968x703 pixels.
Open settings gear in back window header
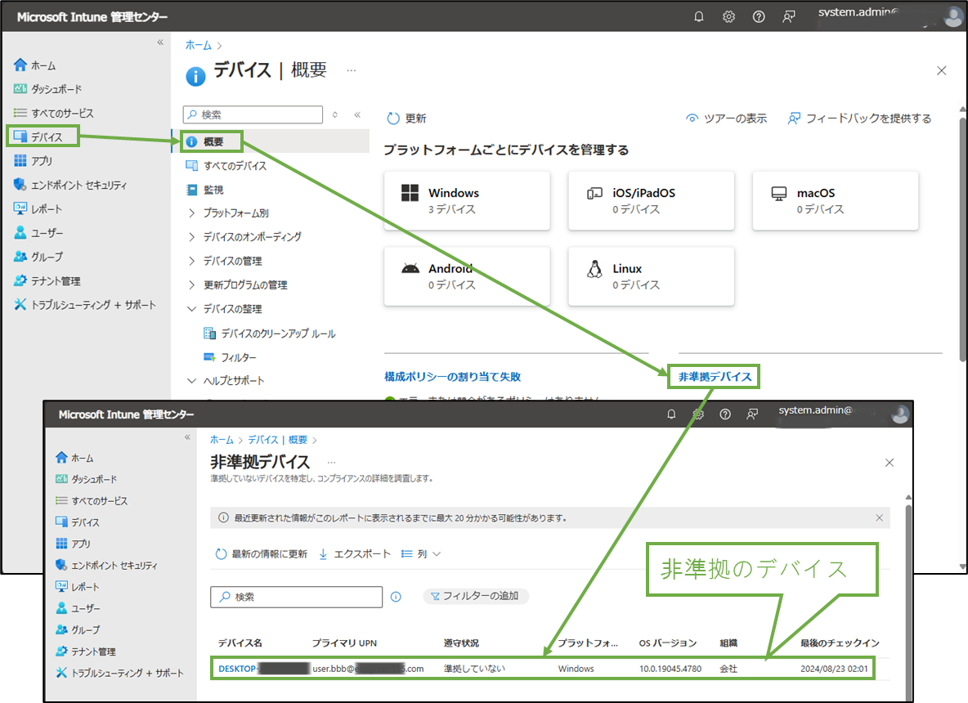tap(728, 16)
